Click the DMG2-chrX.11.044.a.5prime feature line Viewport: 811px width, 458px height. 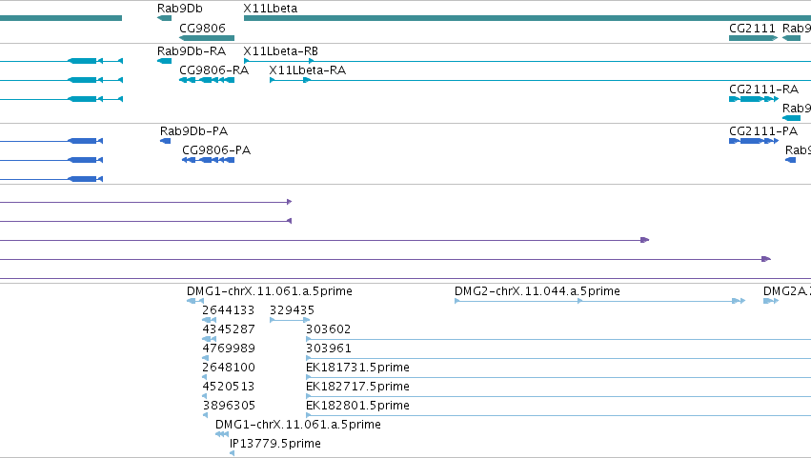click(x=599, y=301)
